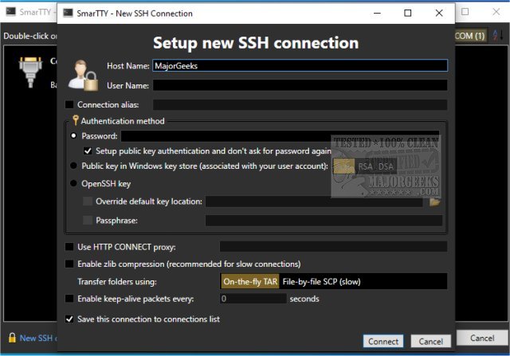The image size is (510, 356).
Task: Click the Connection alias text field
Action: tap(300, 104)
